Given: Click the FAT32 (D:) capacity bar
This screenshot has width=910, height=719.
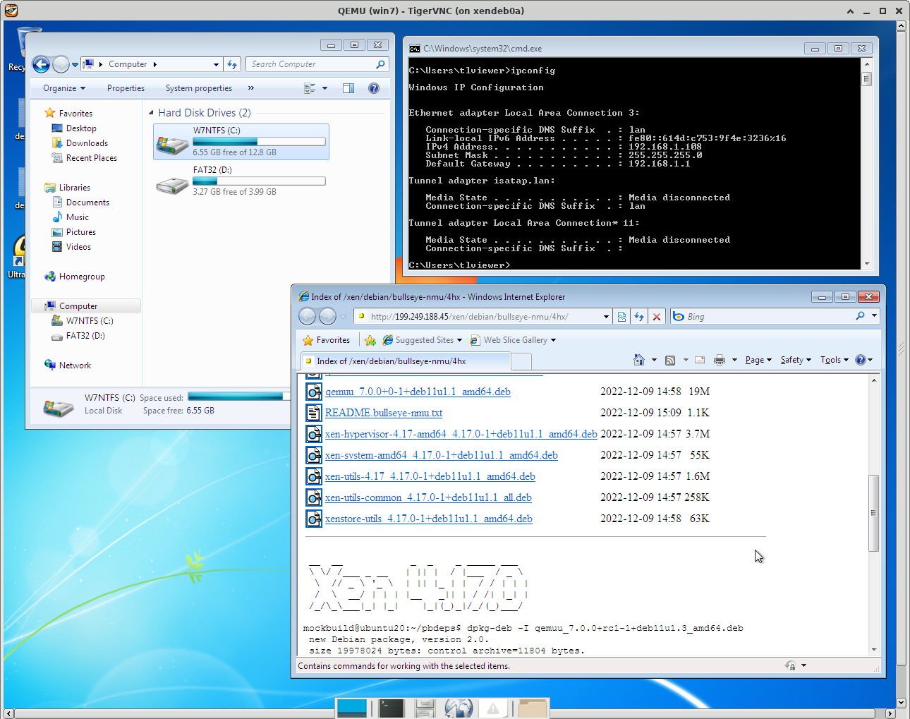Looking at the screenshot, I should 259,181.
